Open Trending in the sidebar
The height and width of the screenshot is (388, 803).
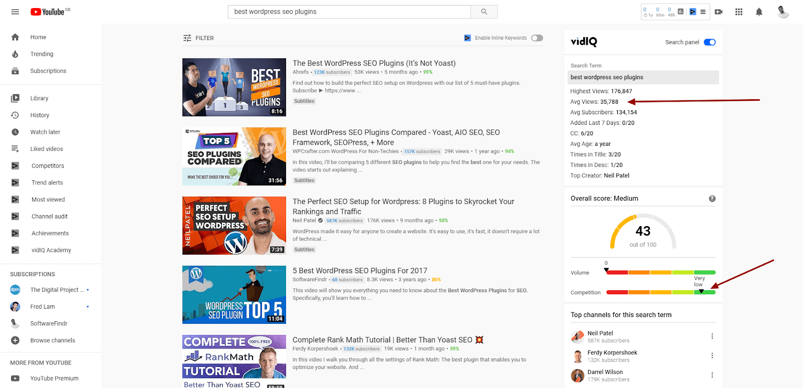click(x=42, y=54)
